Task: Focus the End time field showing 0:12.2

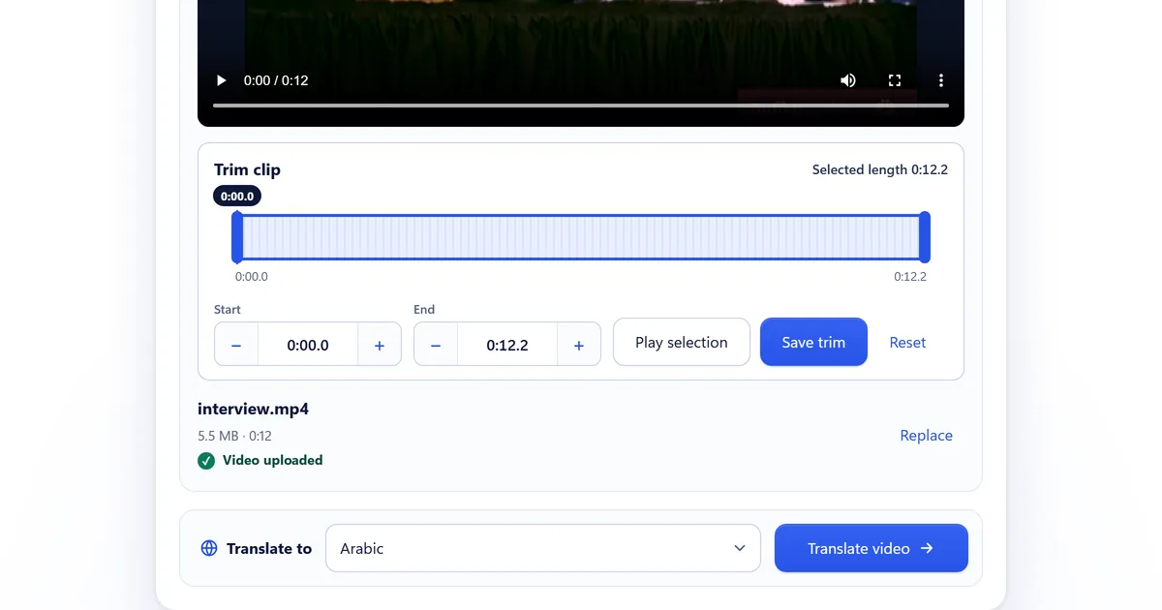Action: pos(507,345)
